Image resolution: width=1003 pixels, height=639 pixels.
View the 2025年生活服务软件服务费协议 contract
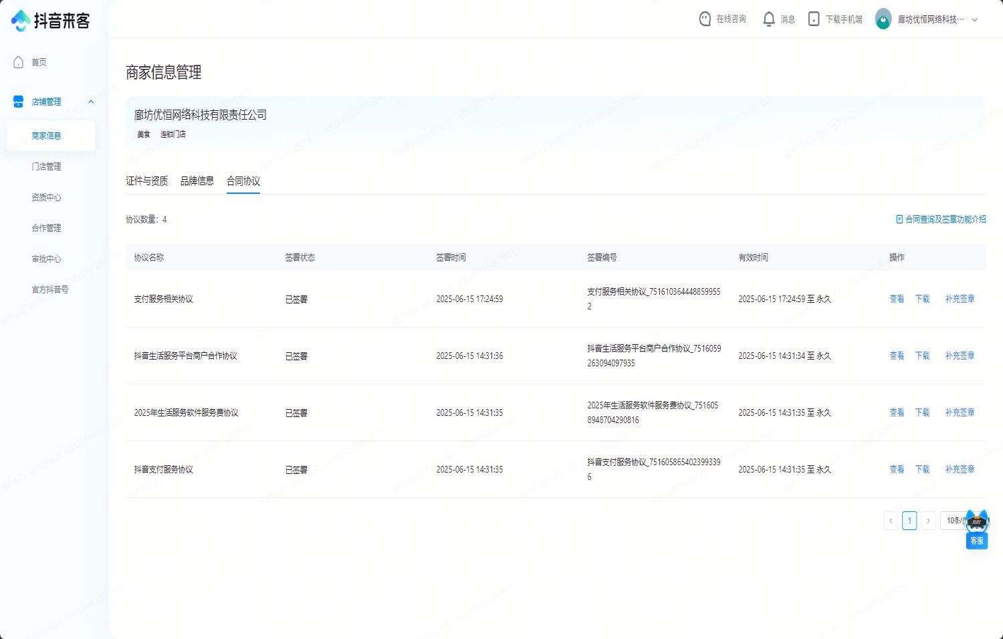tap(897, 412)
